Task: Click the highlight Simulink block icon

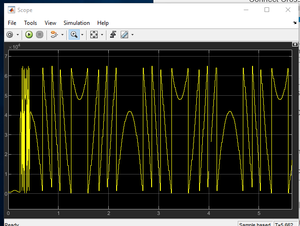Action: 54,35
